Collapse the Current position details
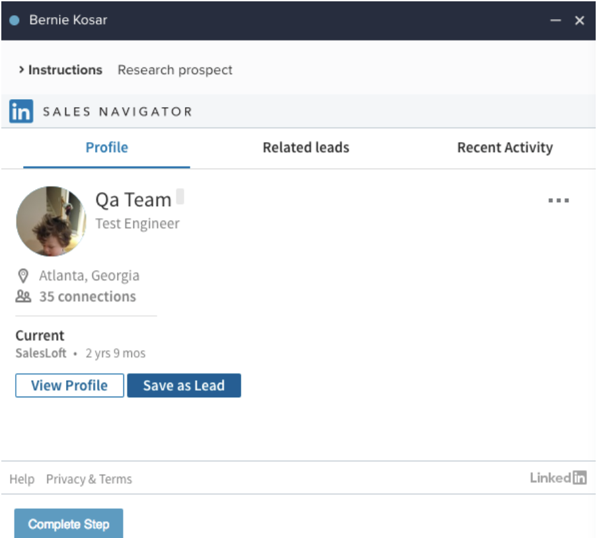Screen dimensions: 597x538 40,336
